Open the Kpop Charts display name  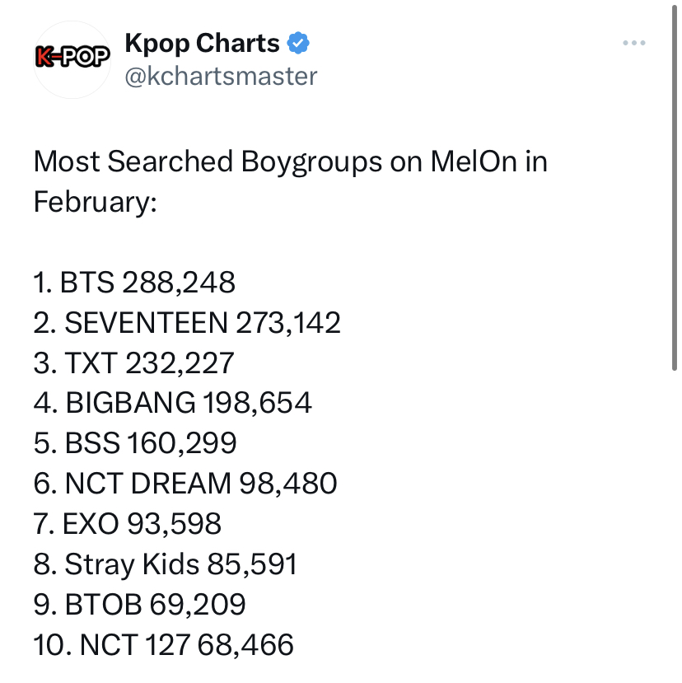(x=202, y=44)
